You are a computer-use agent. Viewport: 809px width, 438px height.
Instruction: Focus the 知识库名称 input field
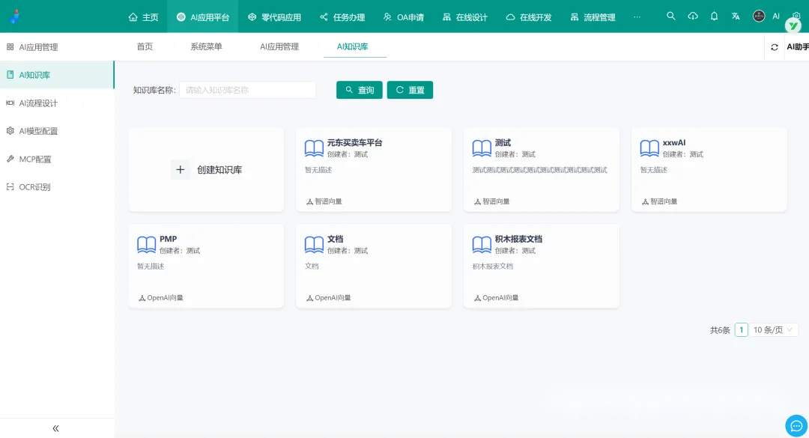coord(247,90)
